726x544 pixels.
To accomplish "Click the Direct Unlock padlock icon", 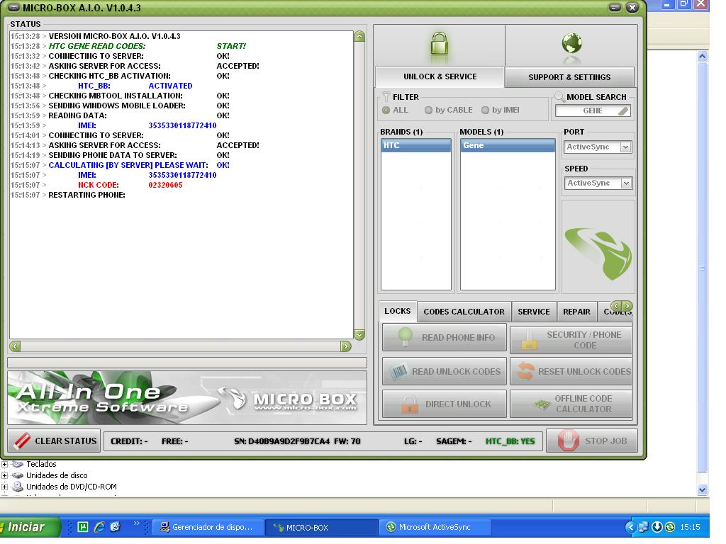I will [x=409, y=404].
